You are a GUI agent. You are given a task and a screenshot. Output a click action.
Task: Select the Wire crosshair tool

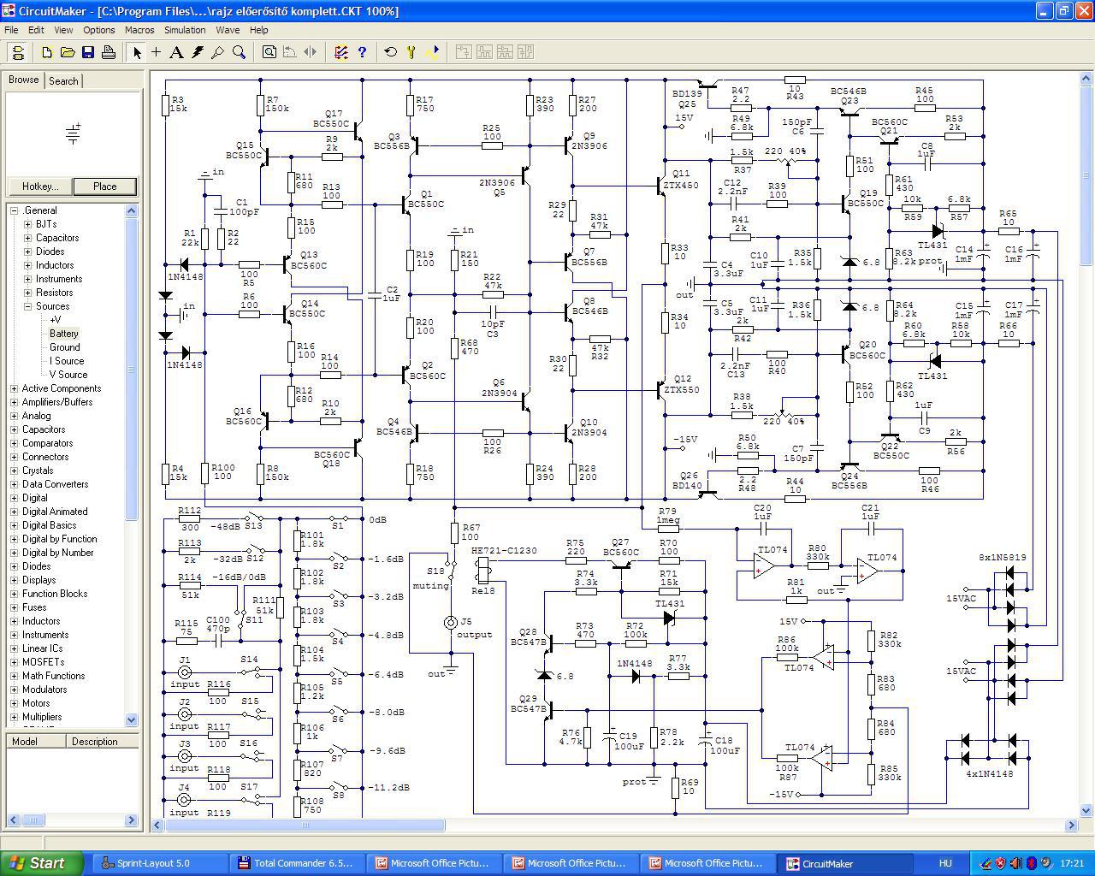(157, 52)
